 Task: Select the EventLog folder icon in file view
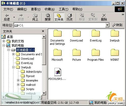tap(96, 33)
